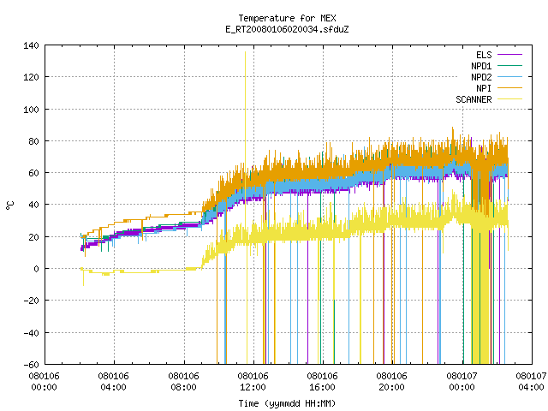Click the 080106 04:00 x-axis label
548x411 pixels.
click(x=113, y=382)
